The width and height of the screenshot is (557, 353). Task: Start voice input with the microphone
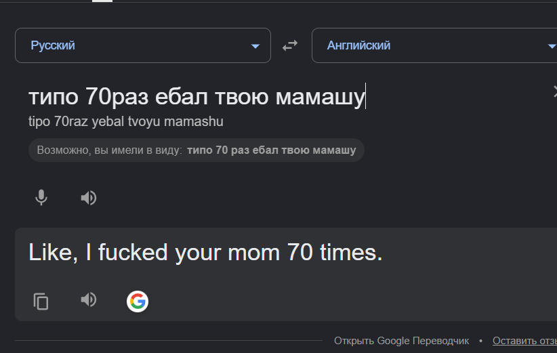pos(41,197)
